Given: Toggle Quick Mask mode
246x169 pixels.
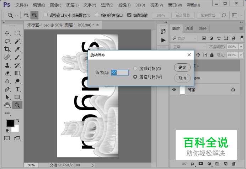Looking at the screenshot, I should pos(7,138).
